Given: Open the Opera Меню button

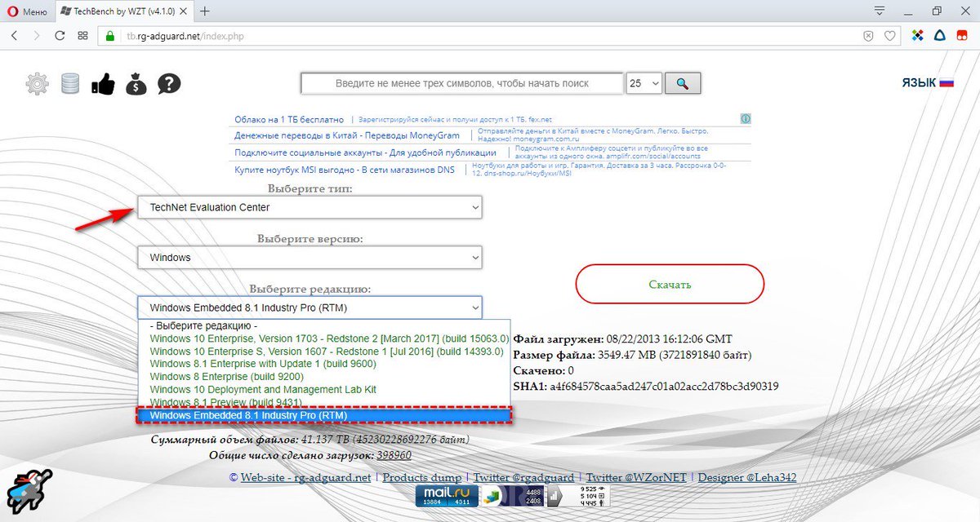Looking at the screenshot, I should (27, 11).
